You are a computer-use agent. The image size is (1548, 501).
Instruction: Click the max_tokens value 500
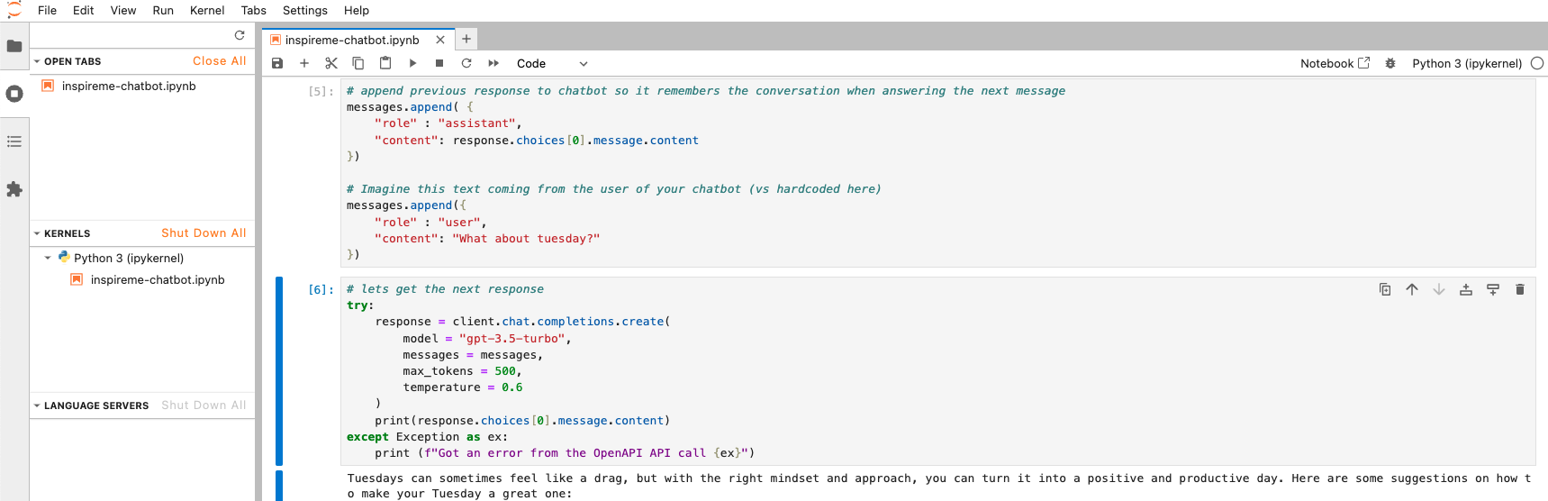(504, 371)
